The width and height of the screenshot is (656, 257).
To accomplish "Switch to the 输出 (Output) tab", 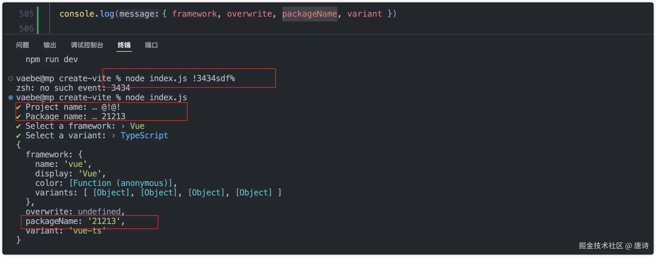I will (x=50, y=45).
